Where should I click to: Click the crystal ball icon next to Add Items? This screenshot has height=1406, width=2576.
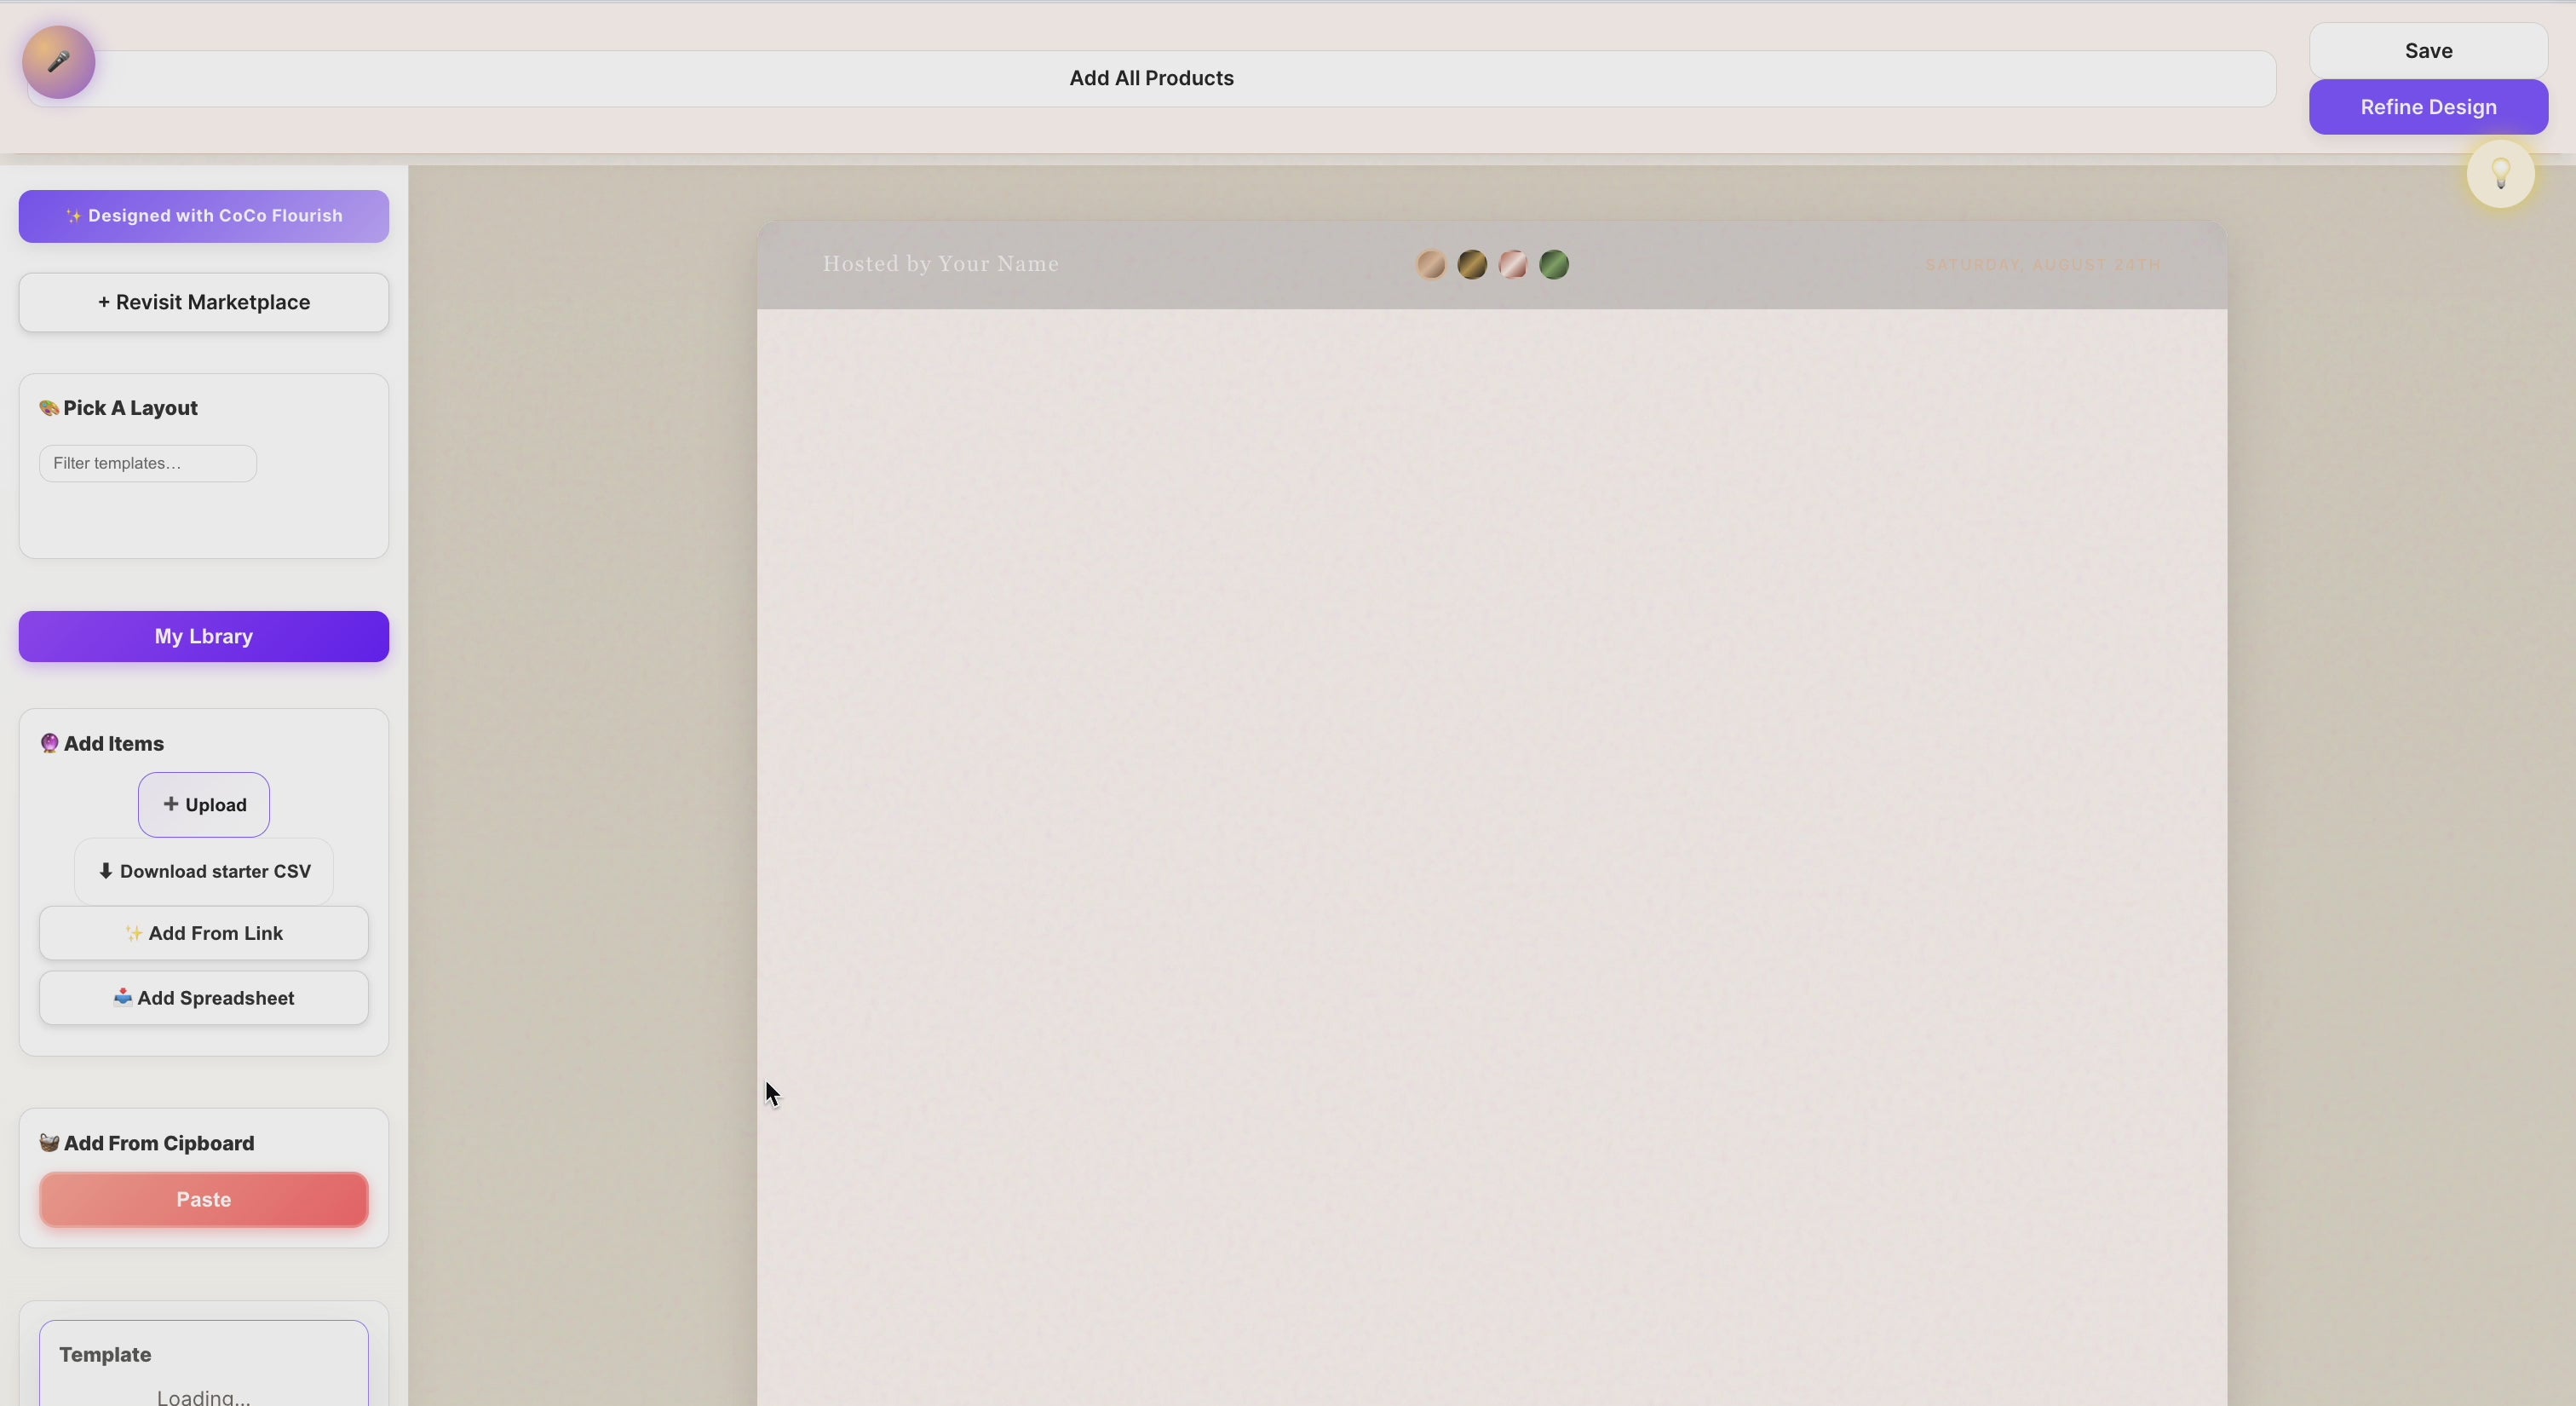pyautogui.click(x=51, y=743)
